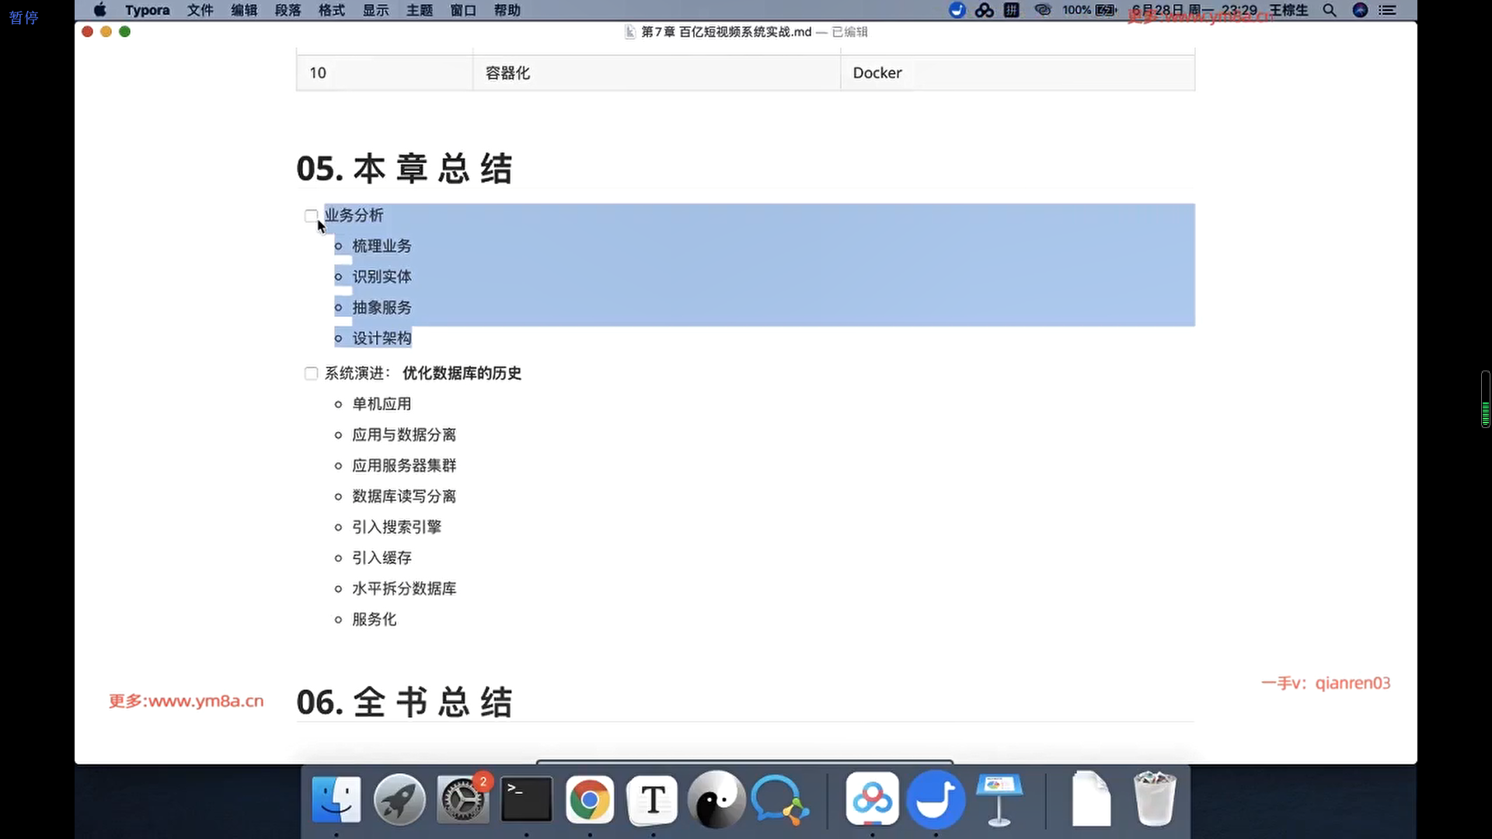The image size is (1492, 839).
Task: Check the 系统演进 task checkbox
Action: [x=311, y=374]
